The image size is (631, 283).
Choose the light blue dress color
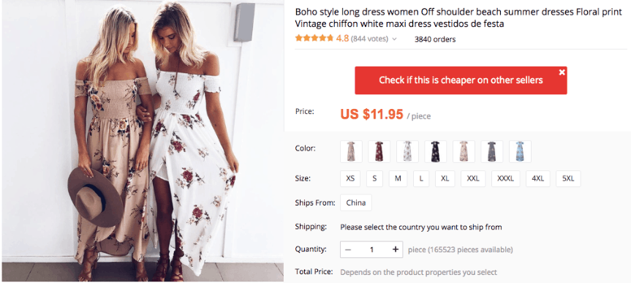(520, 151)
